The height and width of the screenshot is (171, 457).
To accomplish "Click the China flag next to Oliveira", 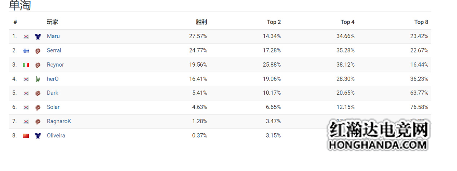I will pos(26,136).
